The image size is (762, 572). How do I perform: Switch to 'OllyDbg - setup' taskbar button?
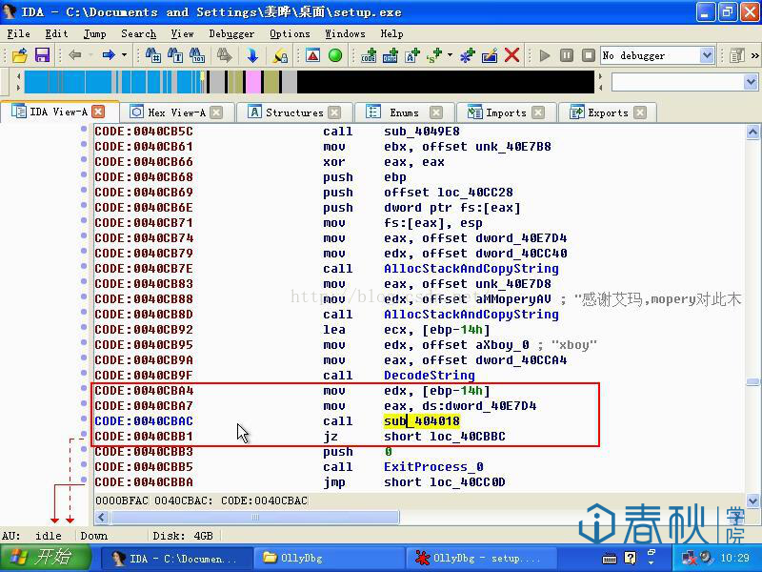481,558
